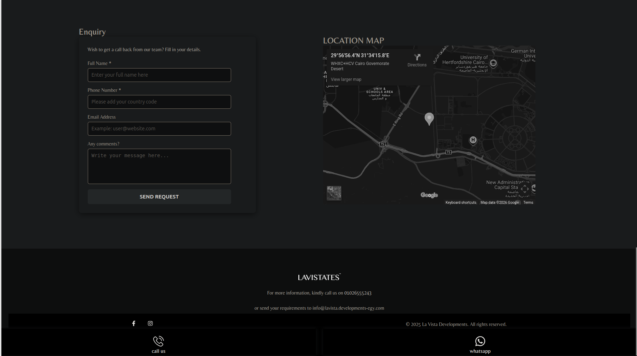Click the Keyboard shortcuts map button
This screenshot has height=356, width=637.
(461, 203)
